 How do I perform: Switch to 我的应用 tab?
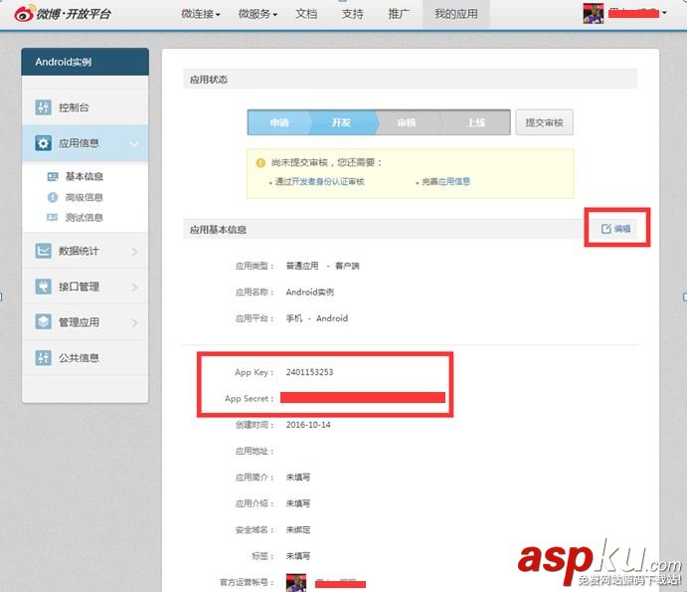click(456, 14)
